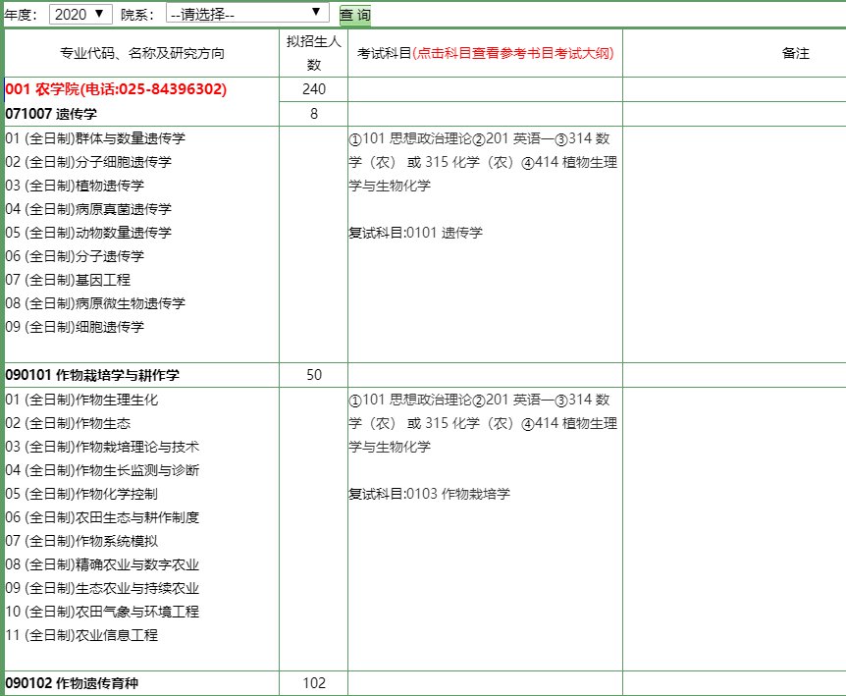846x696 pixels.
Task: Open the 年度 2020 year dropdown
Action: coord(81,15)
